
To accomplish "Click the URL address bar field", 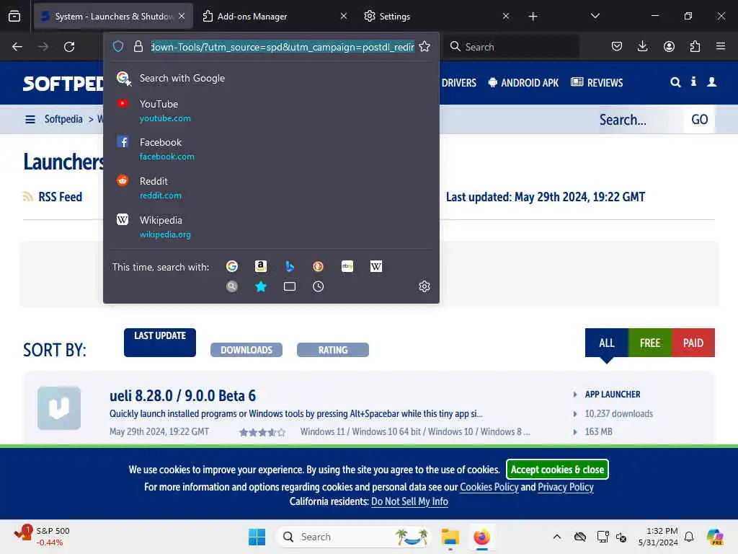I will coord(283,47).
